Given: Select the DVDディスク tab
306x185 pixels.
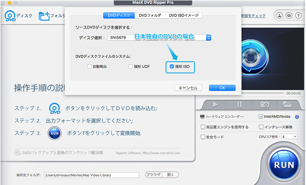Looking at the screenshot, I should pyautogui.click(x=119, y=15).
